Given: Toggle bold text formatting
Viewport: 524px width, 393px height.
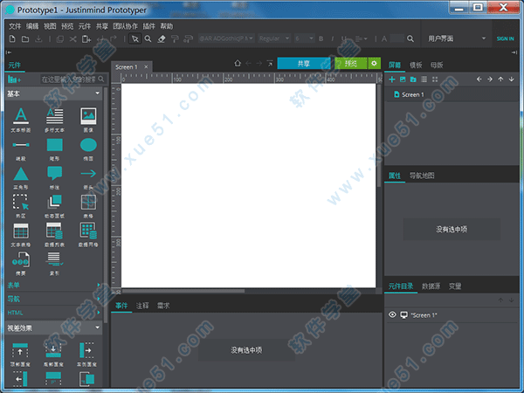Looking at the screenshot, I should [x=321, y=38].
